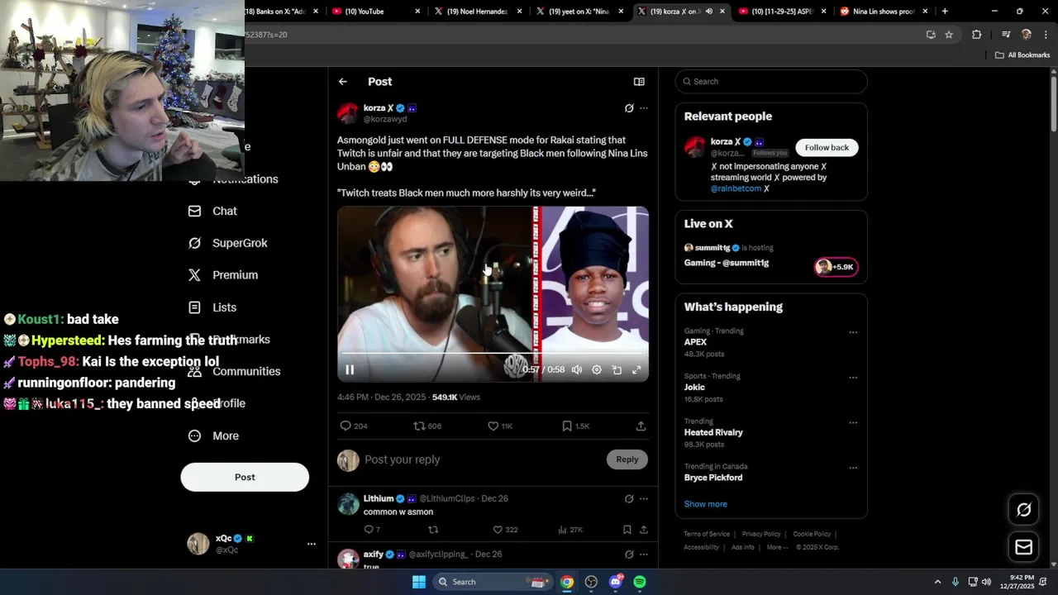Open the floating Grok button
Viewport: 1058px width, 595px height.
(1023, 510)
